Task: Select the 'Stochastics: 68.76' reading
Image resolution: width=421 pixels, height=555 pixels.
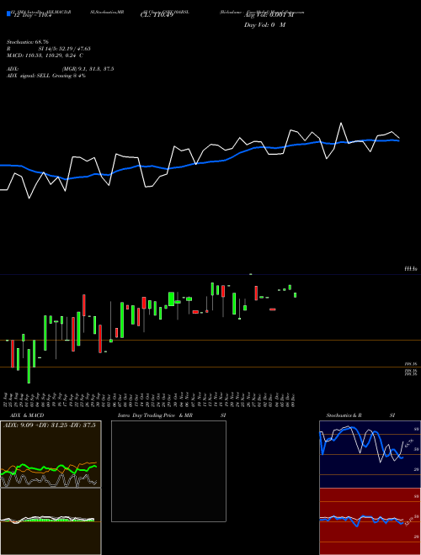Action: click(x=28, y=42)
